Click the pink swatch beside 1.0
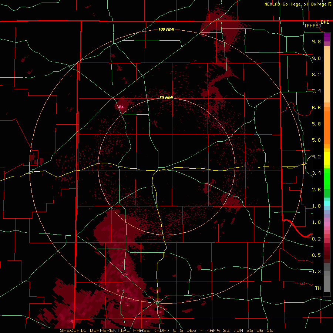Viewport: 333px width, 333px height. pyautogui.click(x=327, y=224)
